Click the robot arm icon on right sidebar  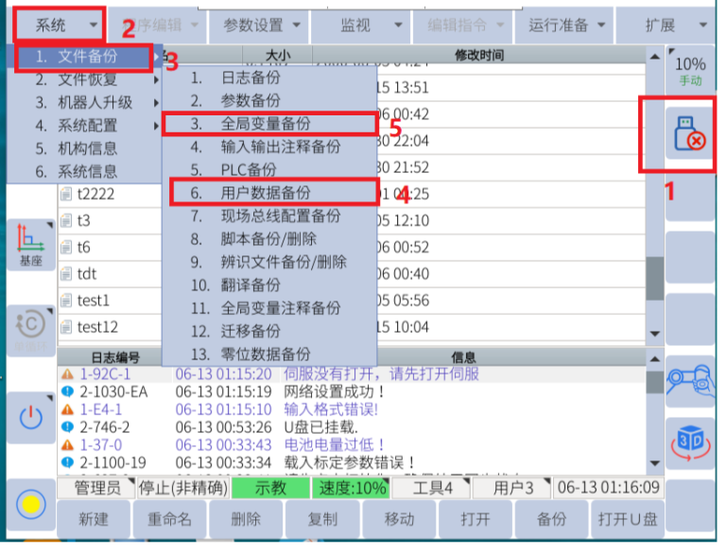690,381
